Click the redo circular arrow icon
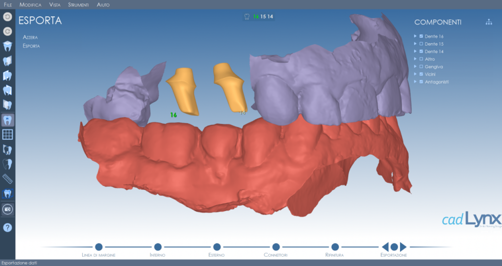The image size is (502, 266). click(x=7, y=31)
